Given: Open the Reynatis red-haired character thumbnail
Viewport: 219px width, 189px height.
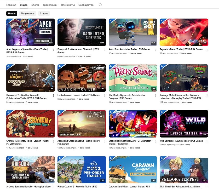Looking at the screenshot, I should pos(184,32).
